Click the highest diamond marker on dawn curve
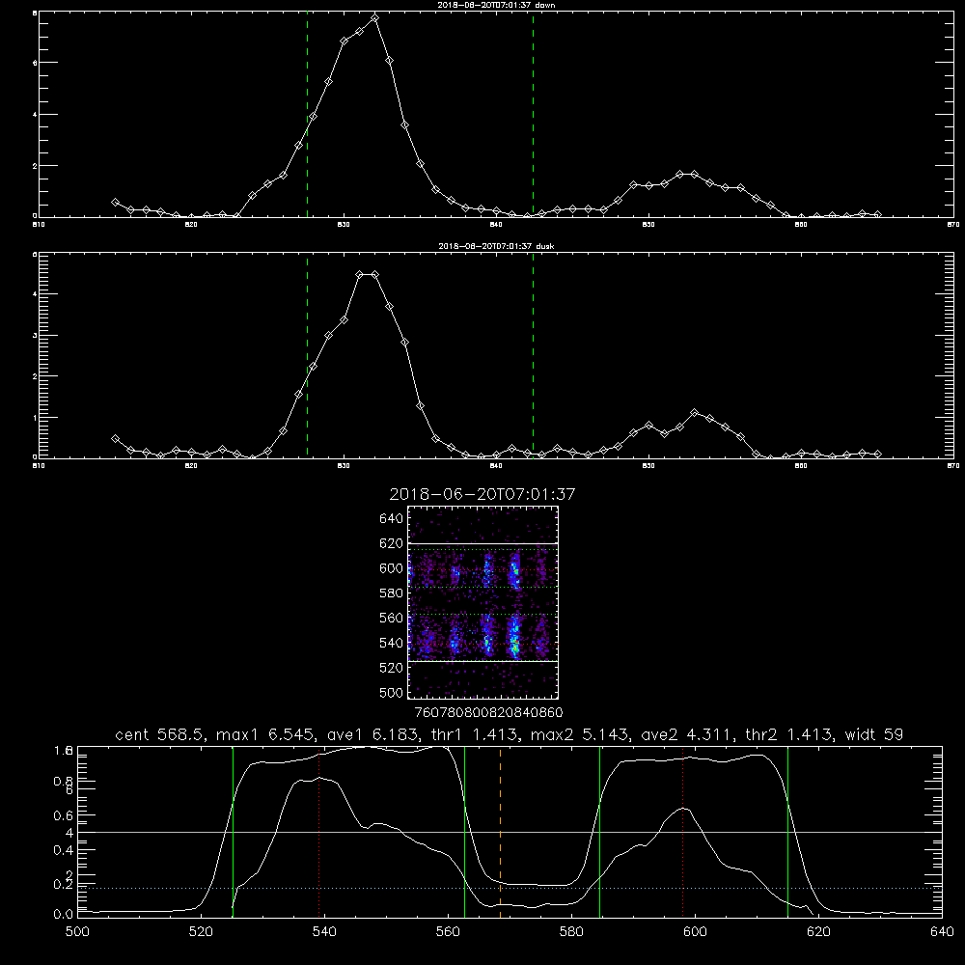Viewport: 965px width, 965px height. [x=374, y=17]
